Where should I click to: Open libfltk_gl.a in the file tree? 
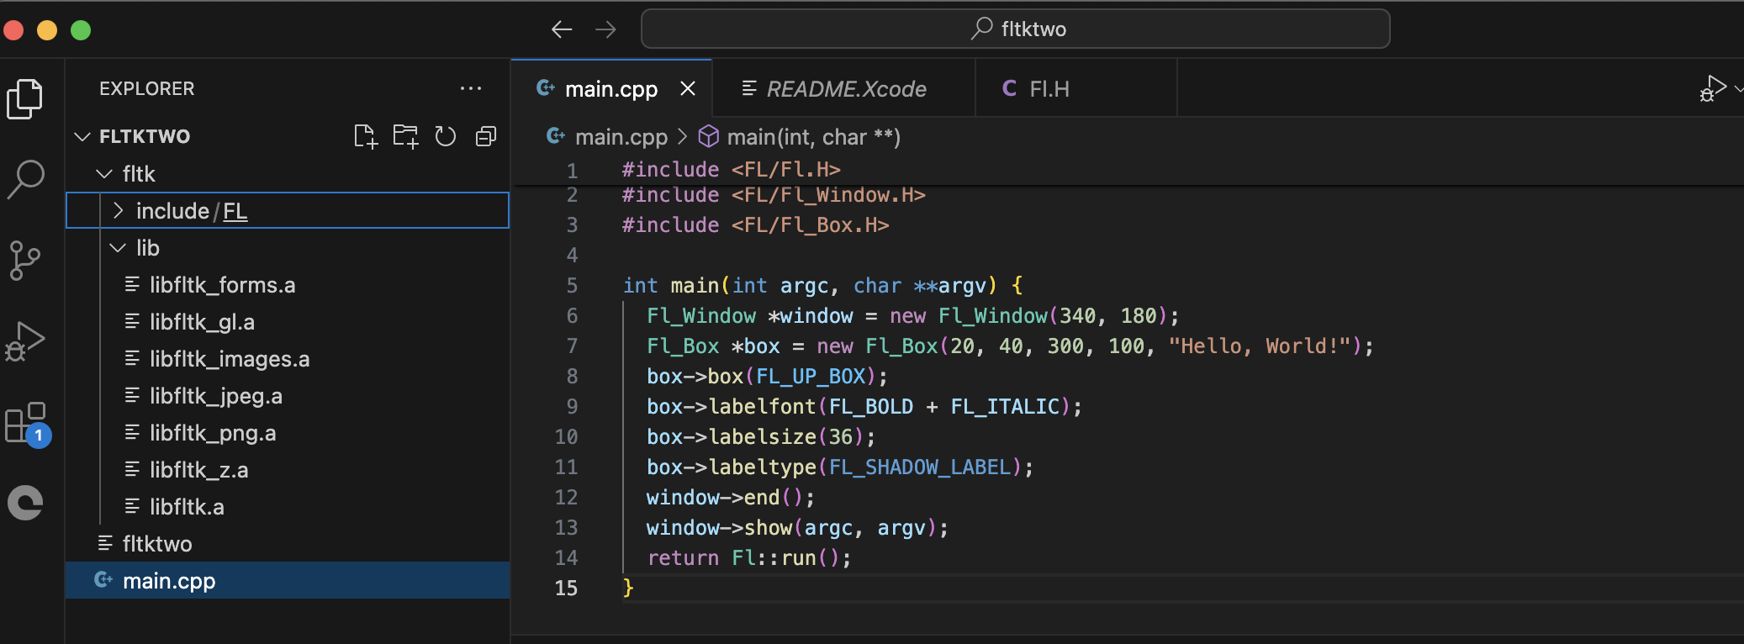click(288, 322)
